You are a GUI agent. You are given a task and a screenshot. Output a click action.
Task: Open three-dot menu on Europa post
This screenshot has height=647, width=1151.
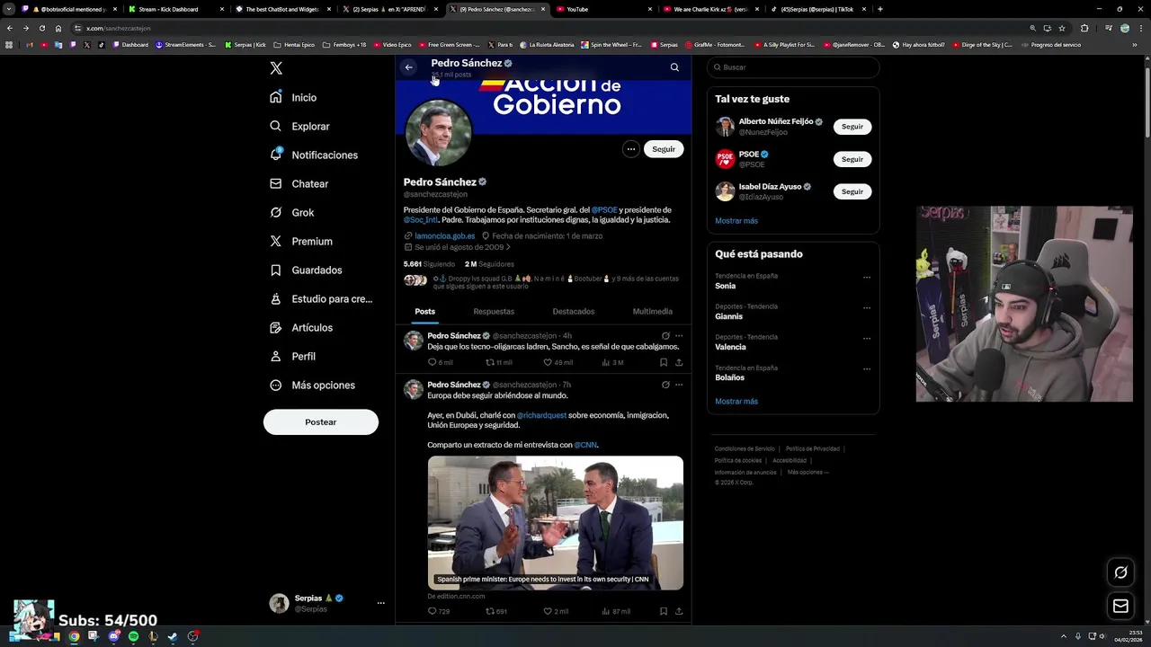point(679,385)
